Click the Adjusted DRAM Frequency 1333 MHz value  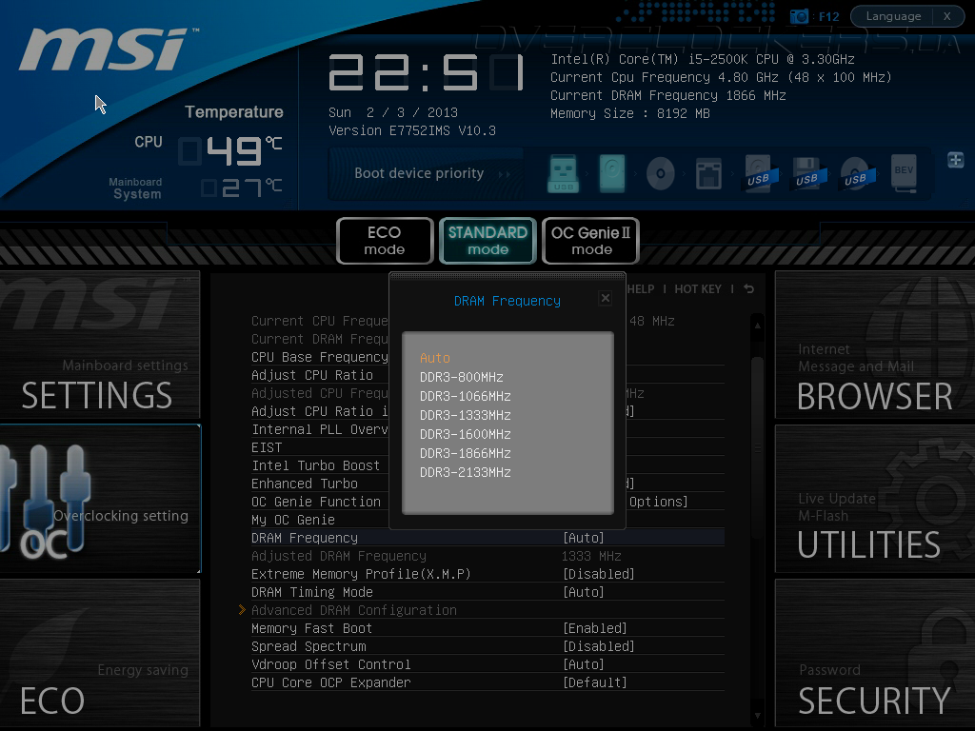click(x=591, y=556)
